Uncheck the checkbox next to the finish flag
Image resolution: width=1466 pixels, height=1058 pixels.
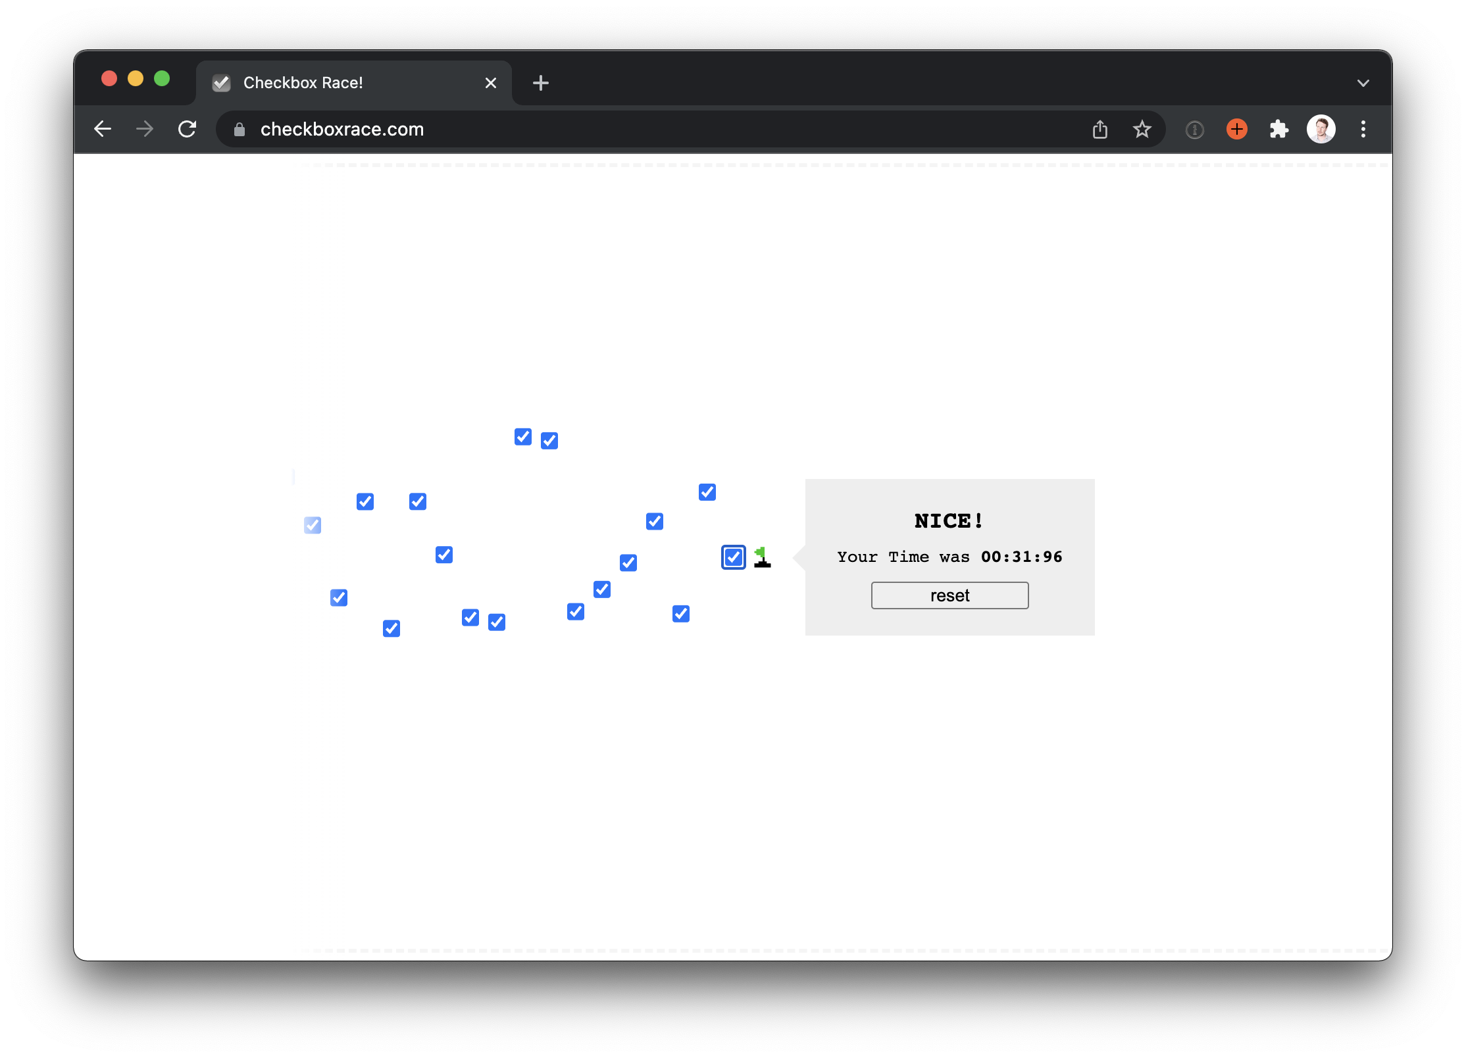[733, 557]
